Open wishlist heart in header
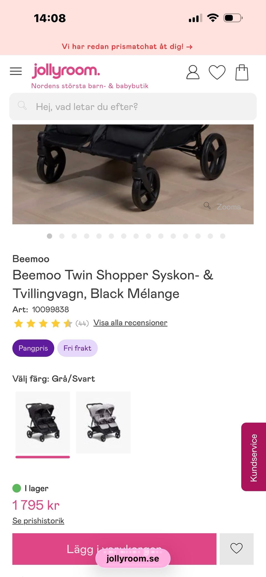The width and height of the screenshot is (266, 577). click(x=217, y=72)
